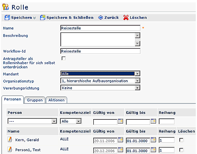Switch to the Gruppen tab
Screen dimensions: 197x154
pos(35,100)
